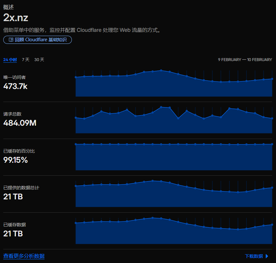Viewport: 276px width, 263px height.
Task: Click the 下载数据 link
Action: [254, 256]
